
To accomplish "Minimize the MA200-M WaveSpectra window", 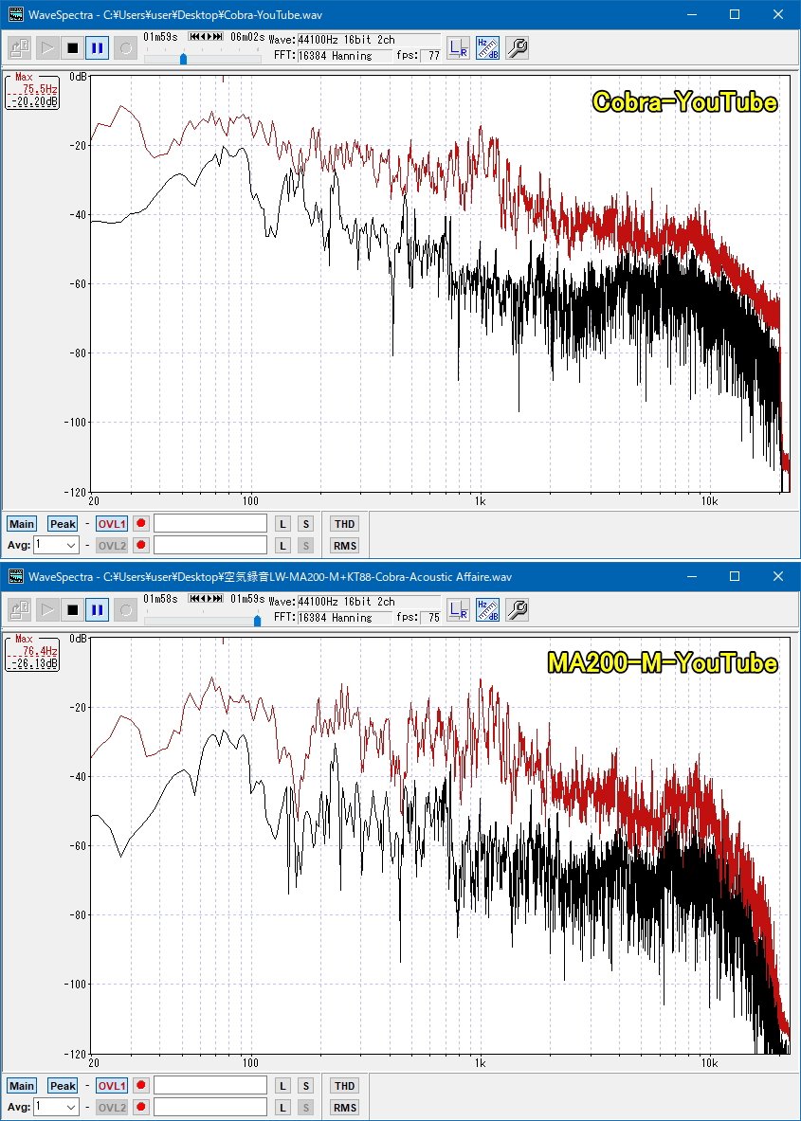I will pyautogui.click(x=691, y=576).
